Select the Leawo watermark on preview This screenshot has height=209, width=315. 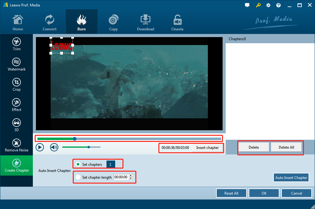61,46
